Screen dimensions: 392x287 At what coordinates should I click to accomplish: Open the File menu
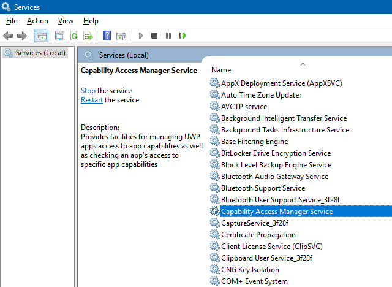(12, 21)
